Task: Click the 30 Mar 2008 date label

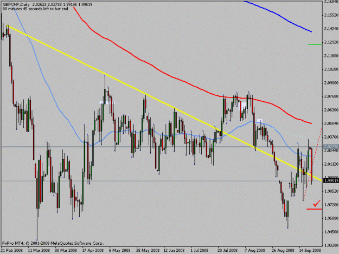Action: pyautogui.click(x=66, y=251)
